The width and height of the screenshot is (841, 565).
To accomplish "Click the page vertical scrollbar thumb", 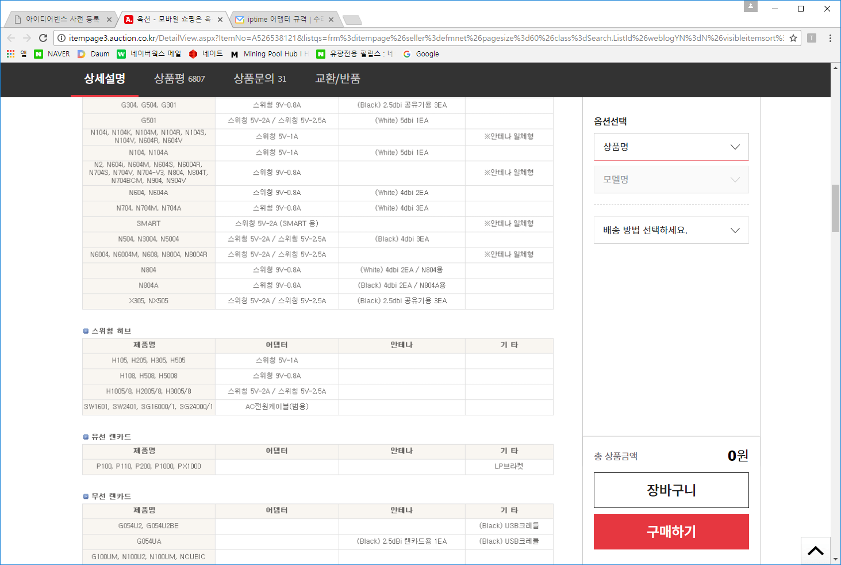I will point(835,208).
